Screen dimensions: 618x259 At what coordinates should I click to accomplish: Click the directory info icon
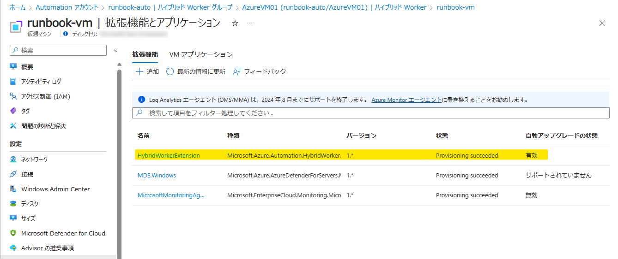tap(66, 34)
